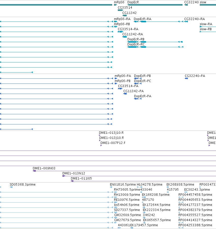Select the DME1-009N03 BAC label
216x229 pixels.
[44, 168]
